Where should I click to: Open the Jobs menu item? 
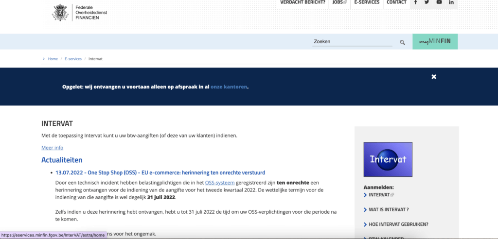339,2
